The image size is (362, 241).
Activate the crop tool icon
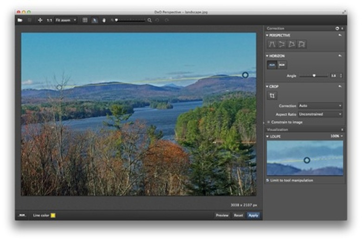tap(272, 95)
